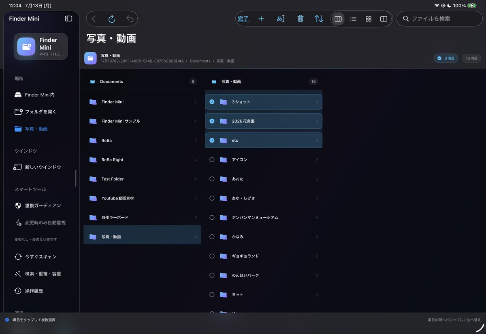Viewport: 486px width, 334px height.
Task: Click the ファイルを検索 search field
Action: pos(439,19)
